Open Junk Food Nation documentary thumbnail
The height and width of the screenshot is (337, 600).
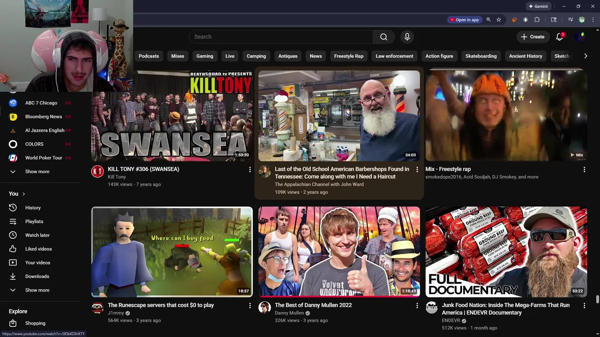(x=506, y=252)
